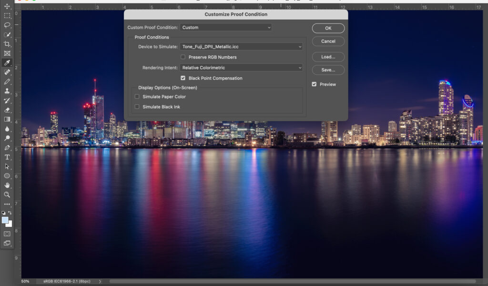Select the Clone Stamp tool
This screenshot has height=286, width=488.
click(x=7, y=91)
